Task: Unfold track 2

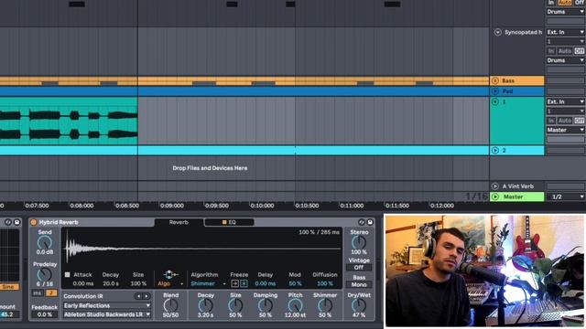Action: click(495, 150)
